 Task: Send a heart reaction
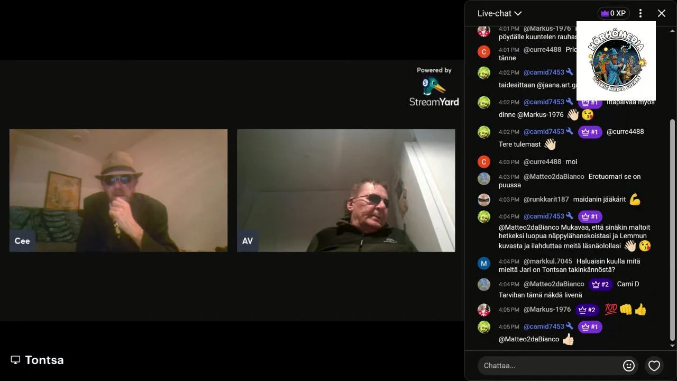[x=654, y=366]
